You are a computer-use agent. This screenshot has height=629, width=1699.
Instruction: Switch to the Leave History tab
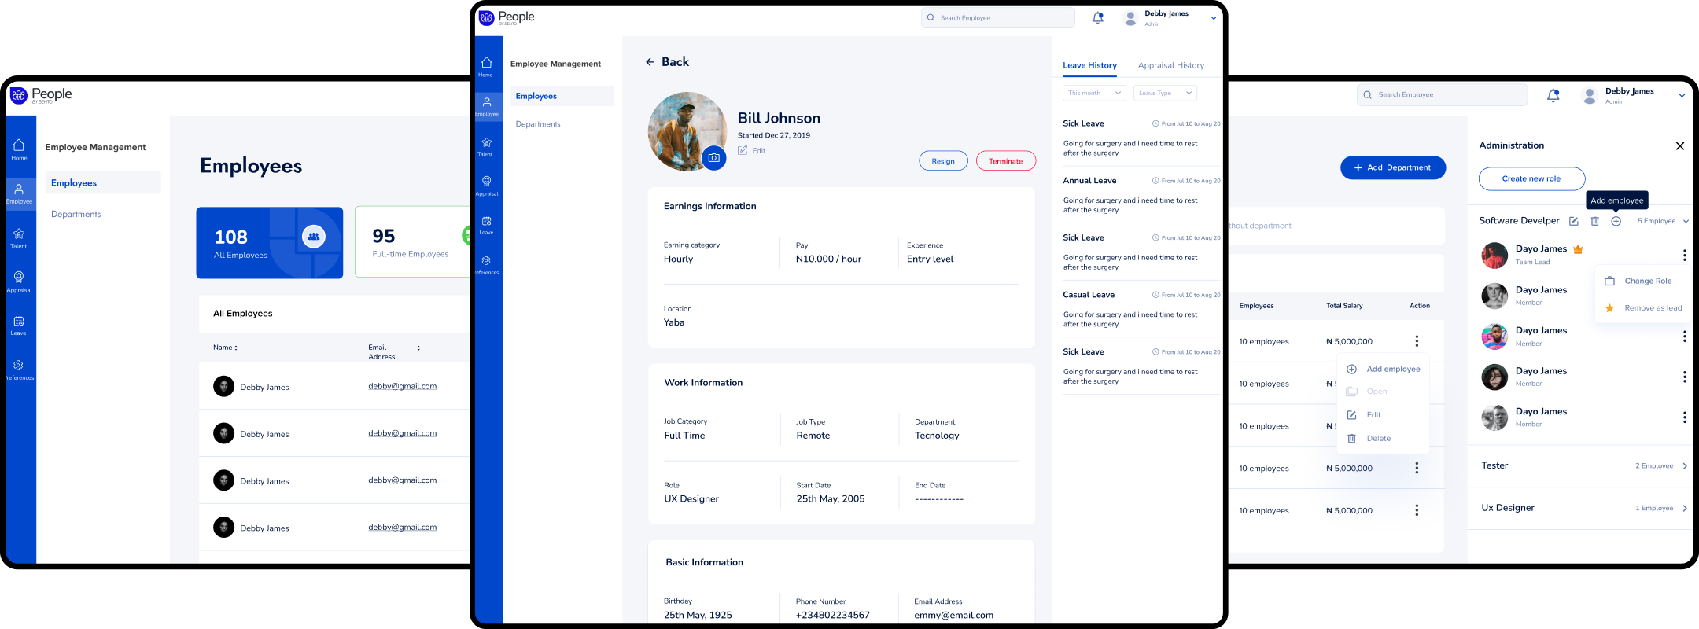[1089, 65]
